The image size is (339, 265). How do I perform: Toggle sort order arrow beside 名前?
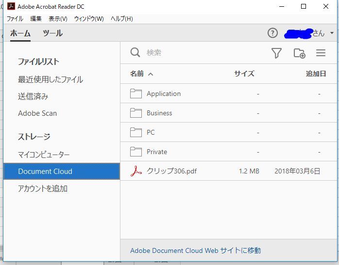pos(151,74)
